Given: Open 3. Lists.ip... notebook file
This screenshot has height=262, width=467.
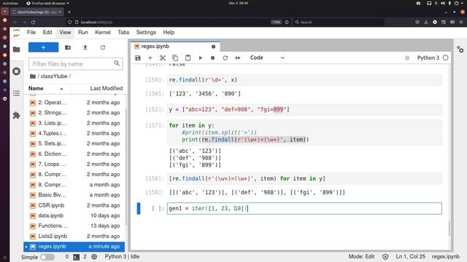Looking at the screenshot, I should [74, 123].
